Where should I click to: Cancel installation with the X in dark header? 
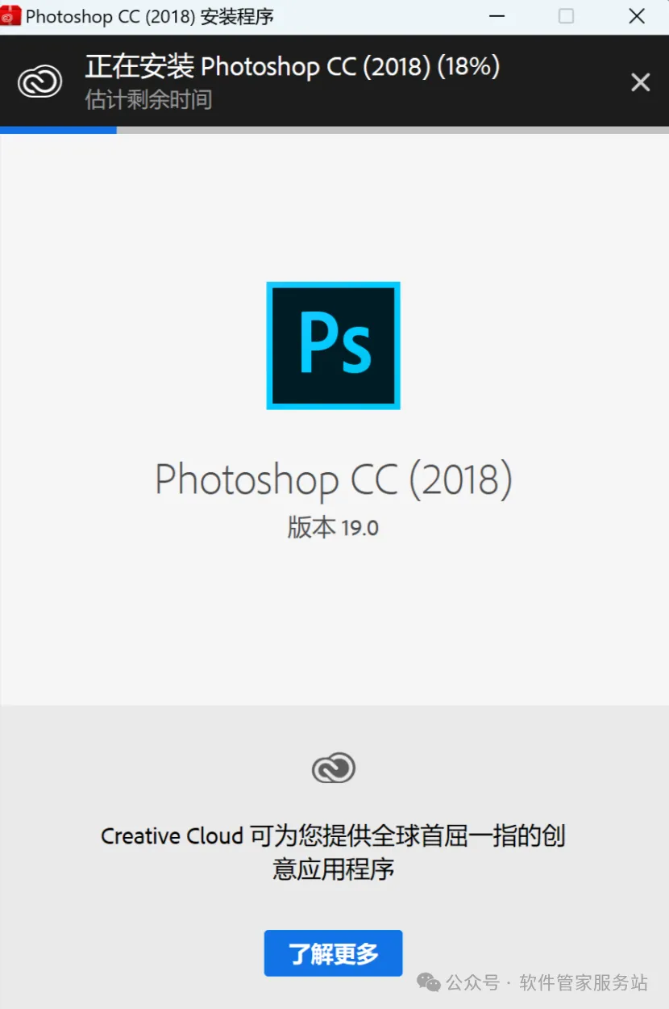coord(640,82)
